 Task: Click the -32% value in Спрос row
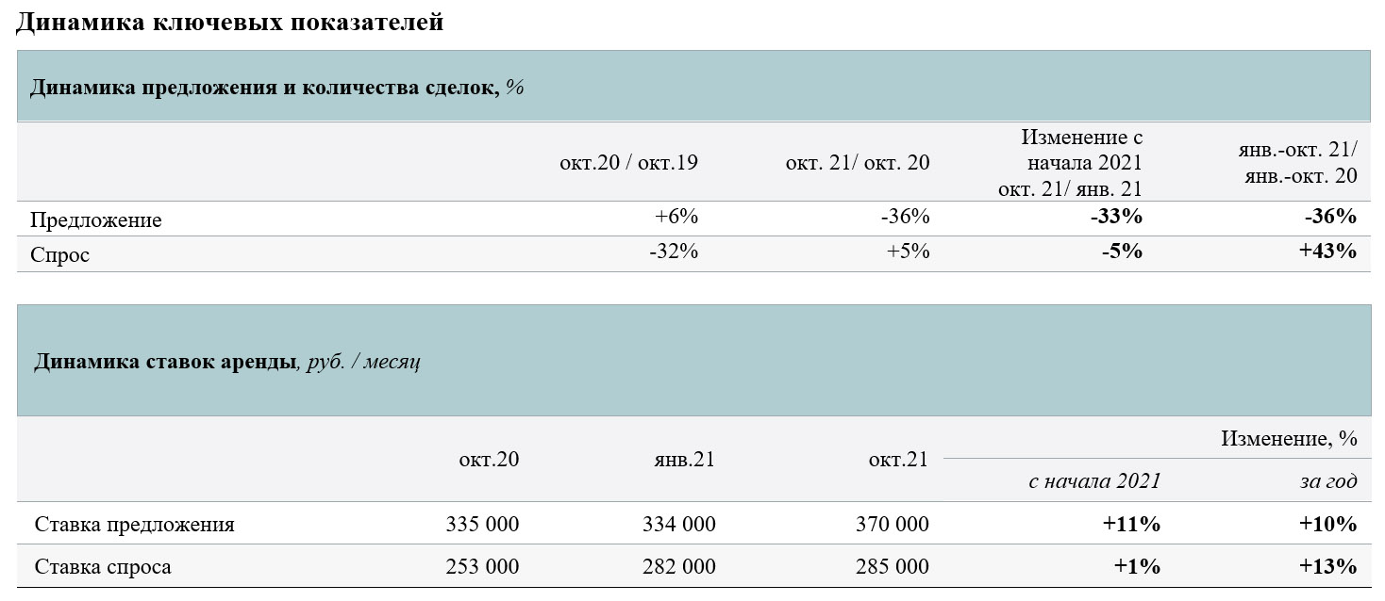[x=675, y=252]
